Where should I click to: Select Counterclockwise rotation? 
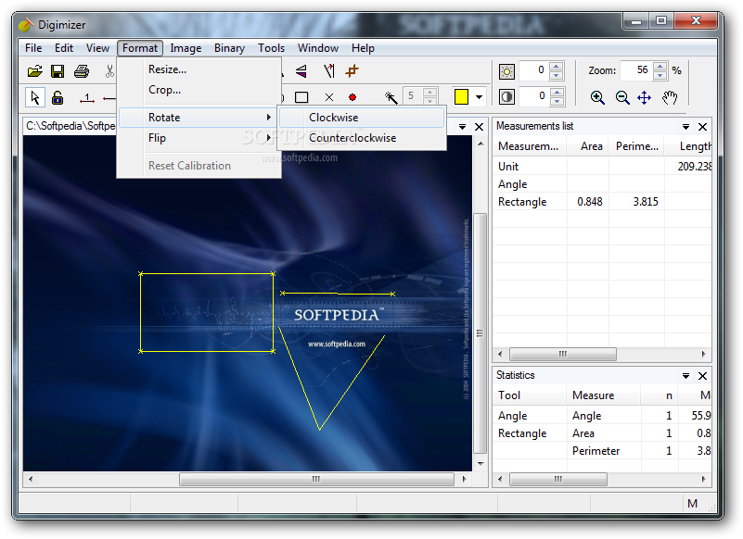pyautogui.click(x=362, y=138)
